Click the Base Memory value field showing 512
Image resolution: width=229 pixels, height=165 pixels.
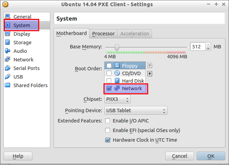pos(198,47)
